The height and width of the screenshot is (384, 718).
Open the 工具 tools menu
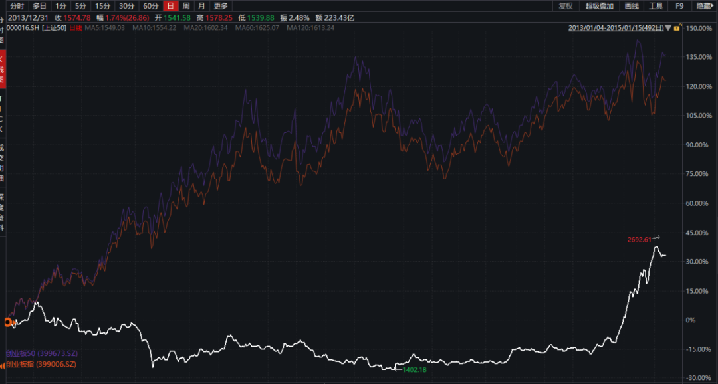click(656, 6)
